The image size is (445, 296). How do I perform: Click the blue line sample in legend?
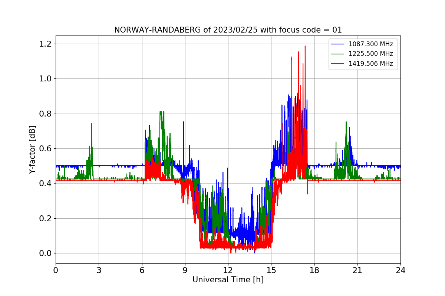(x=338, y=44)
